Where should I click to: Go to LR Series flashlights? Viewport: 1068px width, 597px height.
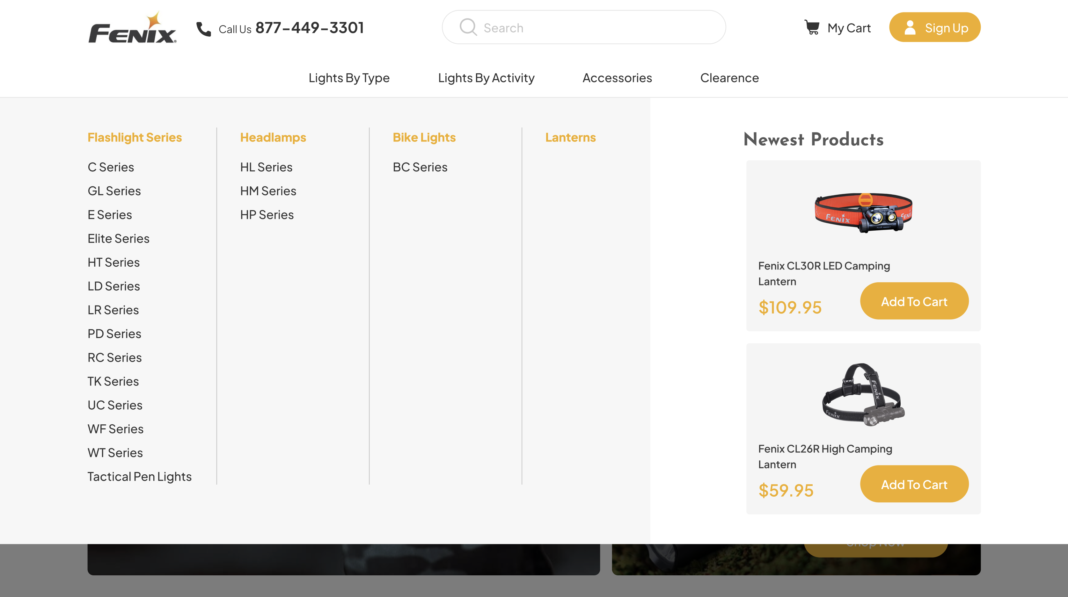click(x=113, y=310)
